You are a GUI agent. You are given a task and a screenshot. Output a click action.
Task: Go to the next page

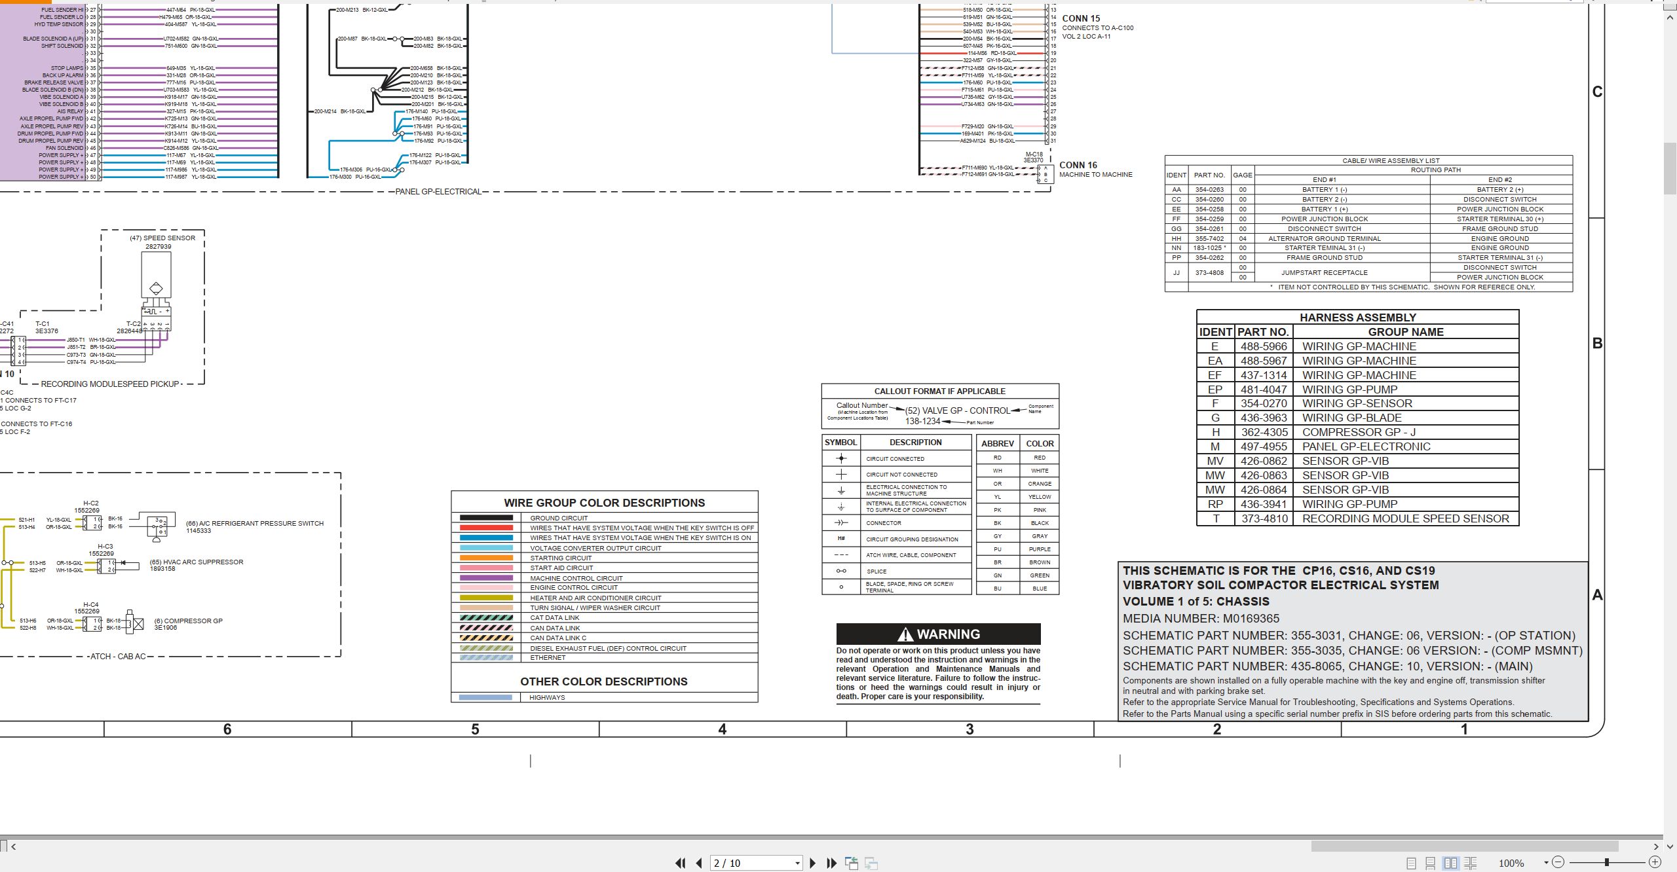click(813, 863)
